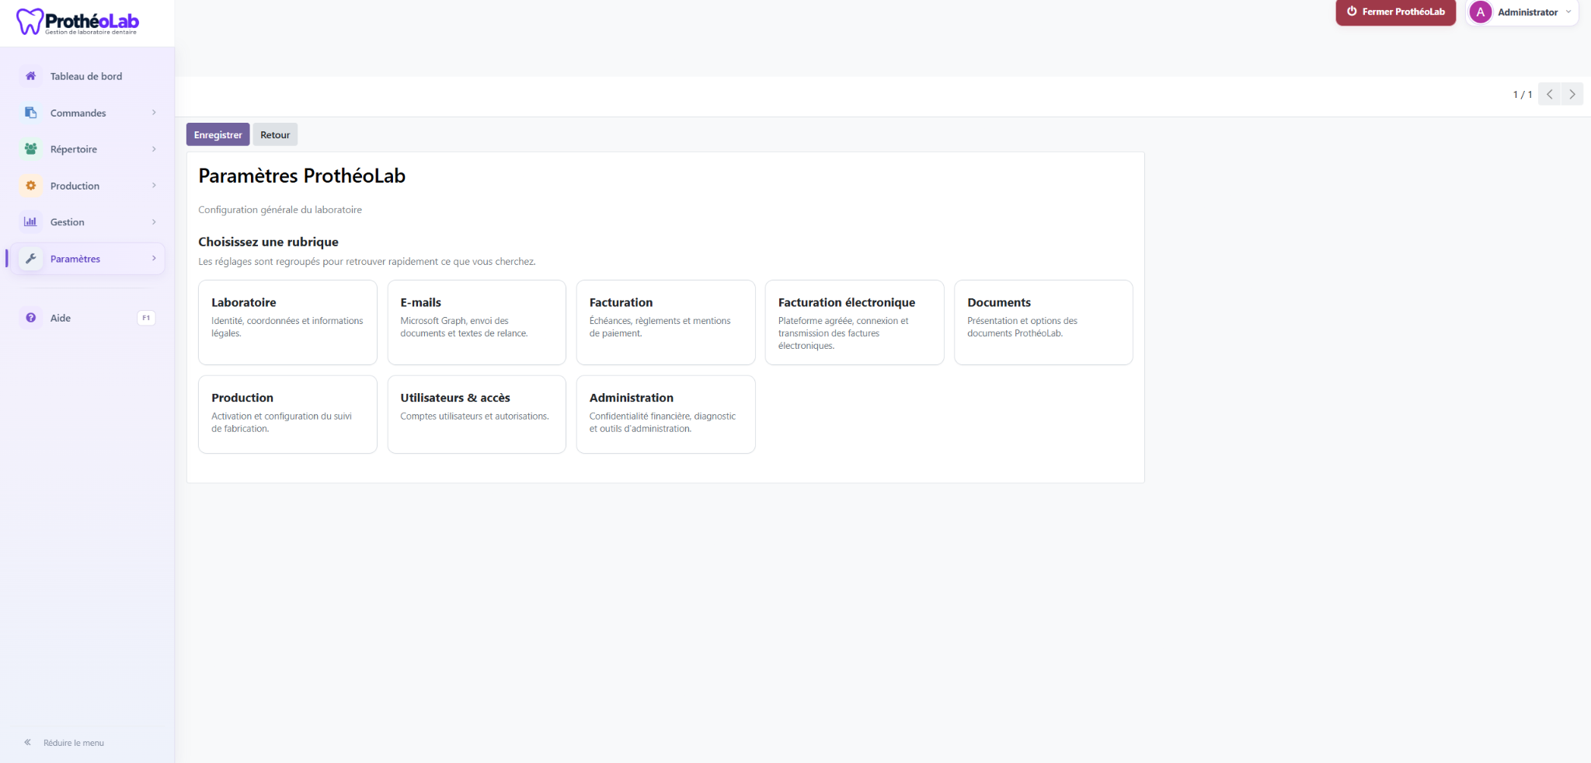Image resolution: width=1591 pixels, height=763 pixels.
Task: Click the Retour button
Action: pyautogui.click(x=275, y=134)
